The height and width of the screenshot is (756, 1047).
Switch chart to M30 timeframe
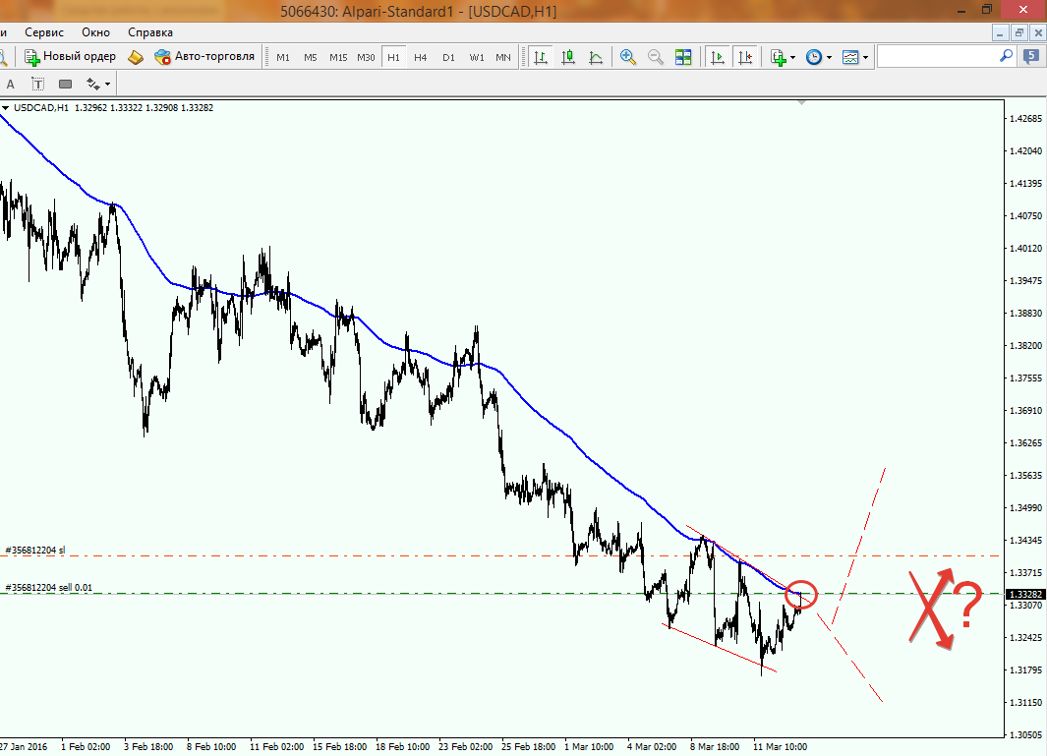point(366,57)
